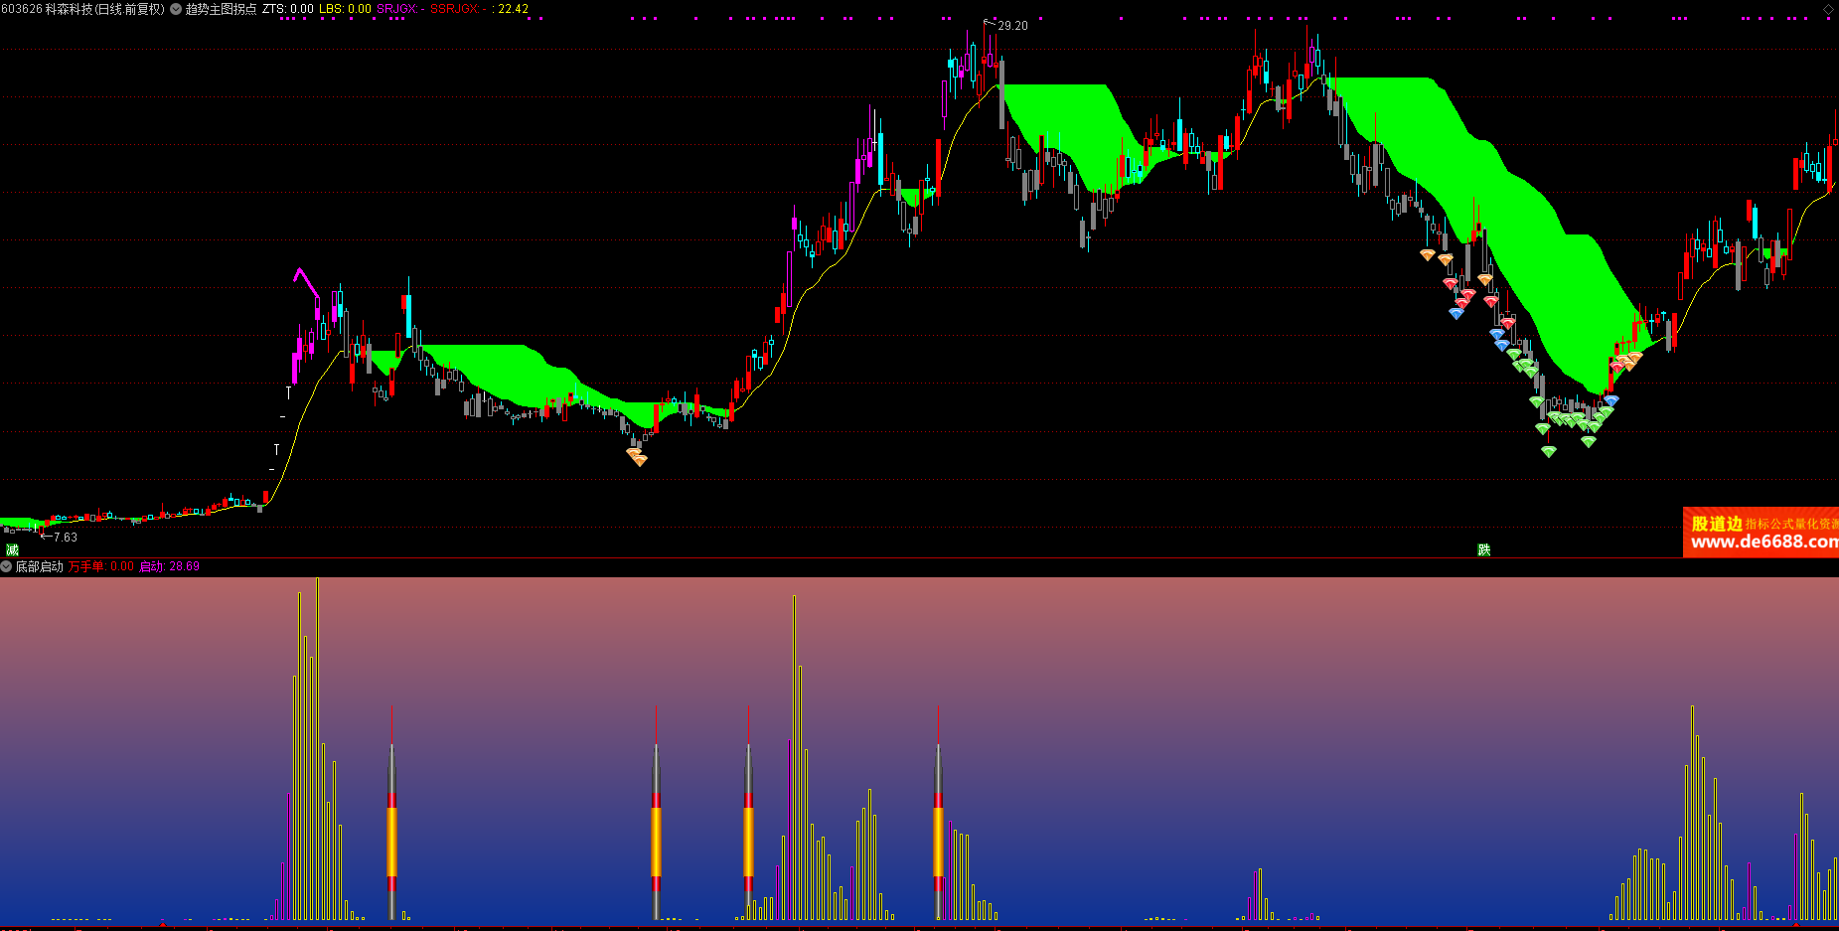Click the 29.20 high price label
1839x931 pixels.
[1012, 26]
